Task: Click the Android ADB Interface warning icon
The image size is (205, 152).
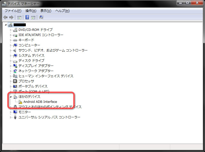Action: point(20,102)
